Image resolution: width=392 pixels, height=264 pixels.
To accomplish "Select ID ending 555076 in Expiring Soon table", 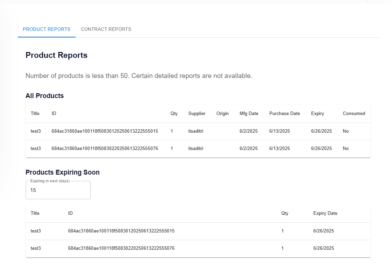I will tap(121, 248).
